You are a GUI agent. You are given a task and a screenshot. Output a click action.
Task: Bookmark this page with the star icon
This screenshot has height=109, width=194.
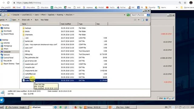[185, 3]
